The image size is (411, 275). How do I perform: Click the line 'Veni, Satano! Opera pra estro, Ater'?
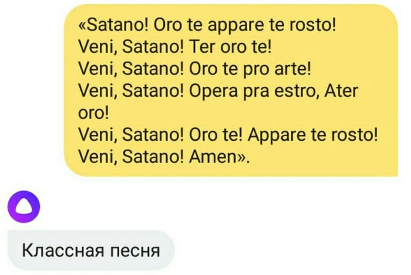coord(218,91)
